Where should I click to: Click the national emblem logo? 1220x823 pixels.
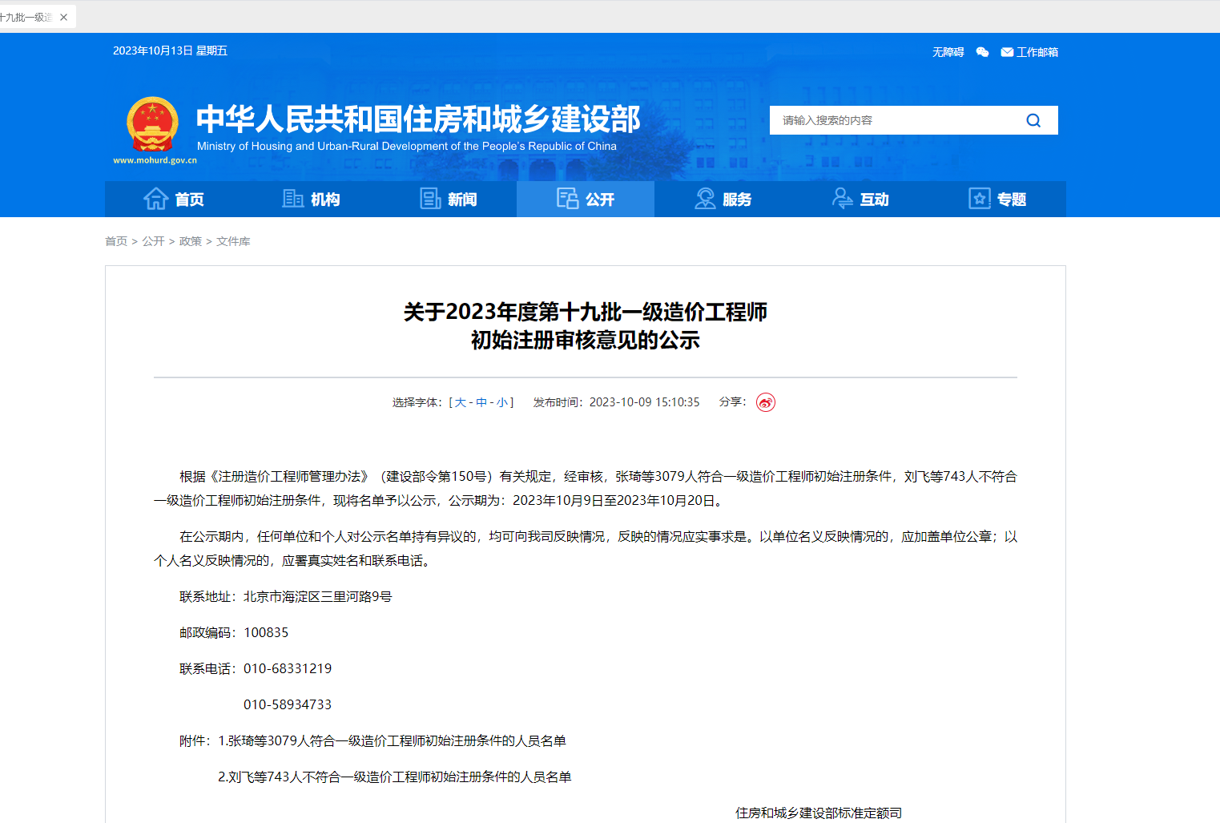[x=152, y=125]
